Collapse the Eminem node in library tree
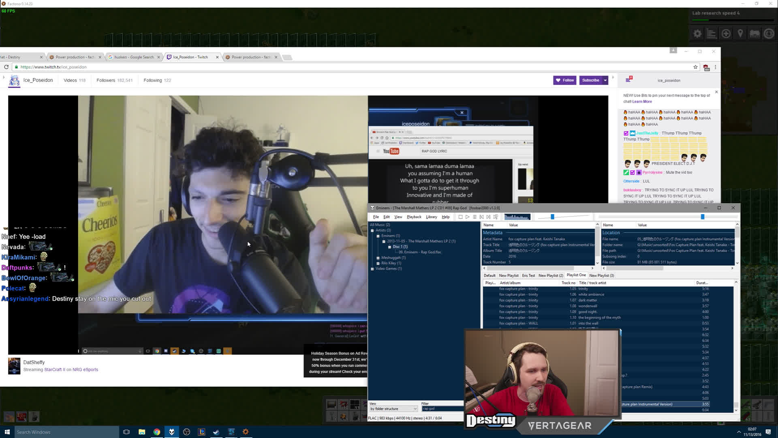 (x=378, y=236)
